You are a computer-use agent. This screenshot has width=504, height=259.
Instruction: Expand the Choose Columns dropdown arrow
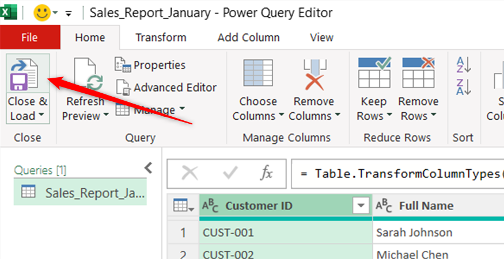pyautogui.click(x=282, y=116)
